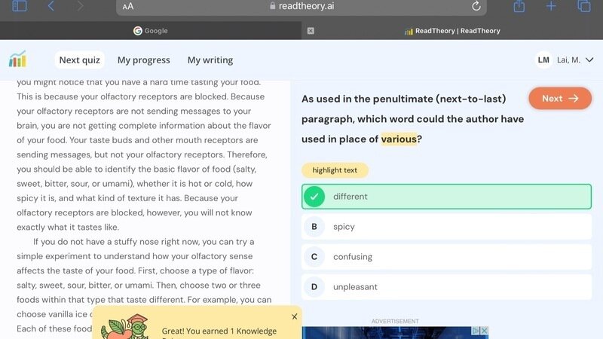This screenshot has height=339, width=603.
Task: Open the AA text size menu
Action: click(128, 6)
